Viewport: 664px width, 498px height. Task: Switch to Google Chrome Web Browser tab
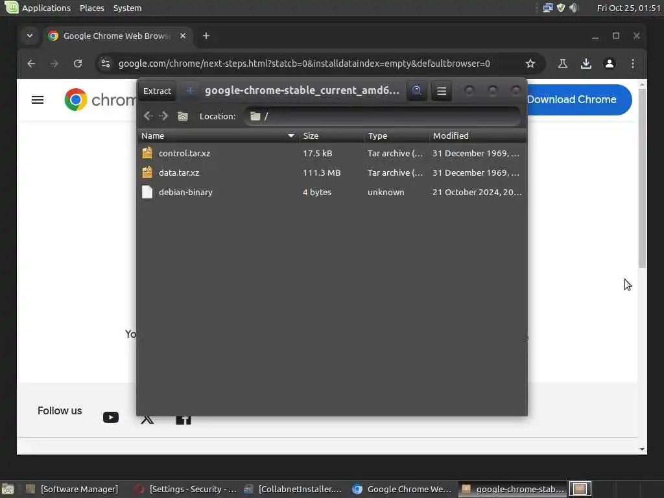117,36
